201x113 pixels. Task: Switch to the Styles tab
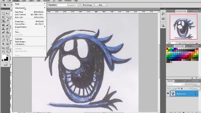(x=189, y=46)
